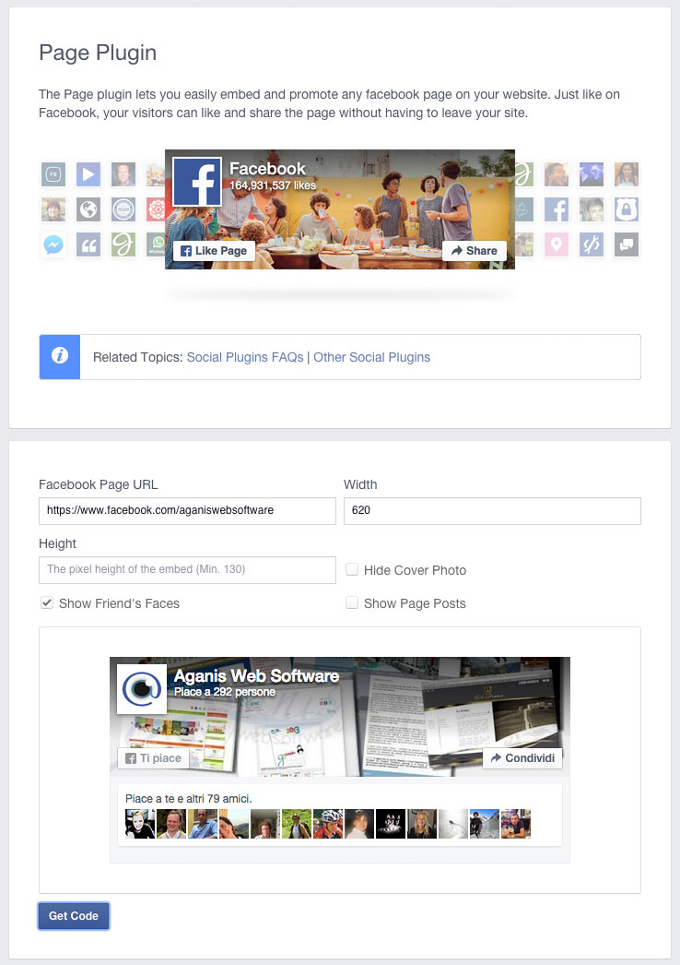Click the cyclist with helmet friend photo
This screenshot has height=965, width=680.
[328, 824]
